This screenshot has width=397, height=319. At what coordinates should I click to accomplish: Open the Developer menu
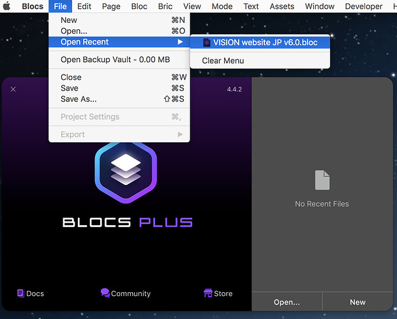point(364,6)
